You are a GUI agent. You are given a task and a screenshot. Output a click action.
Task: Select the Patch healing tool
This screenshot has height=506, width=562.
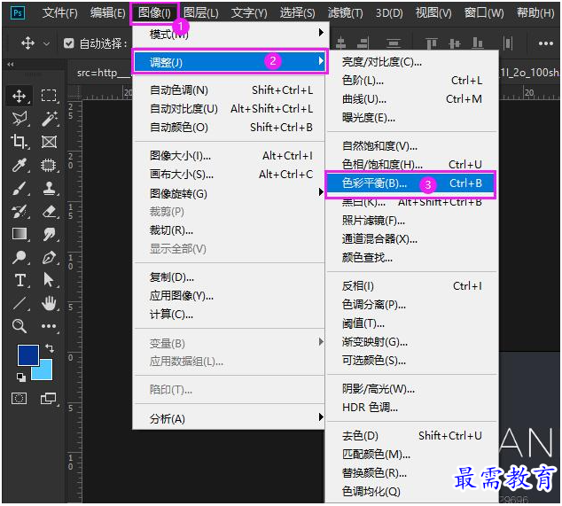(x=49, y=165)
